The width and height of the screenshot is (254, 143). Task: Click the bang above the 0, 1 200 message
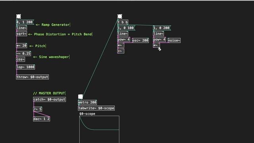click(19, 16)
